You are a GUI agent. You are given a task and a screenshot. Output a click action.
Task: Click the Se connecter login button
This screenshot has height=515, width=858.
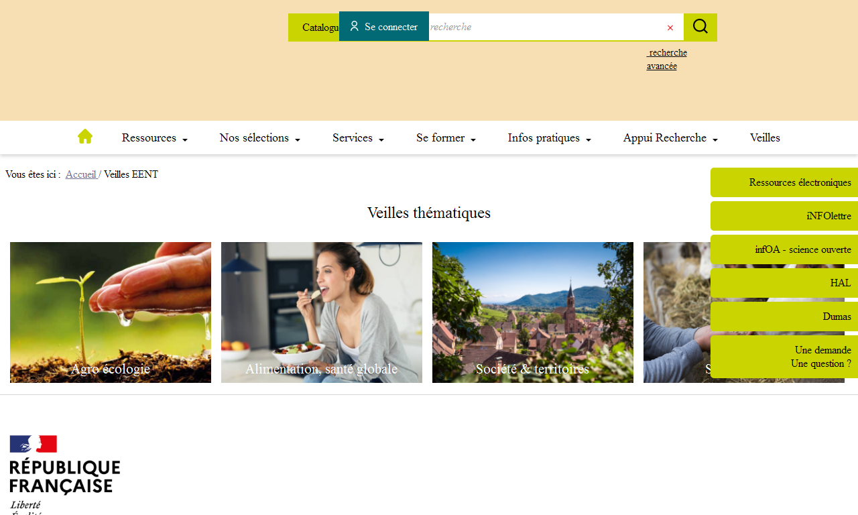point(383,27)
